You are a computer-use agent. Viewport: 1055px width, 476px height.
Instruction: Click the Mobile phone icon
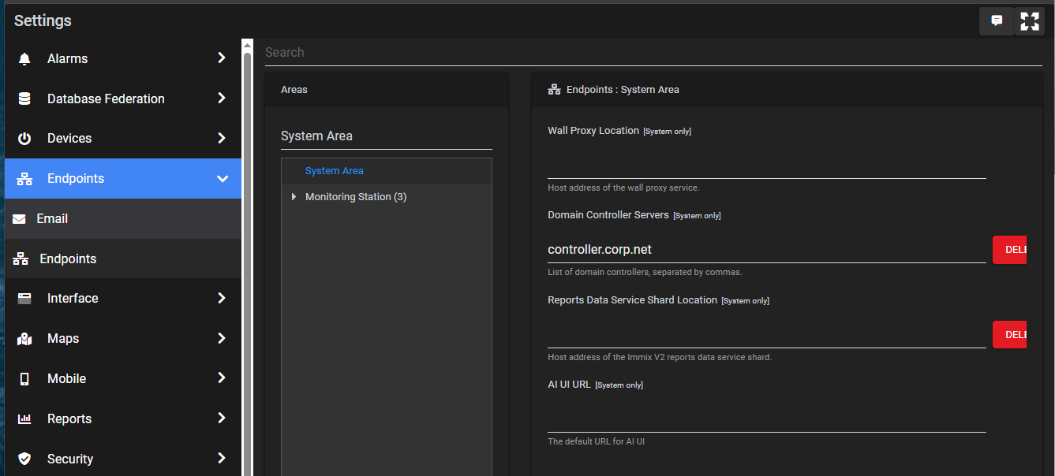pyautogui.click(x=24, y=379)
